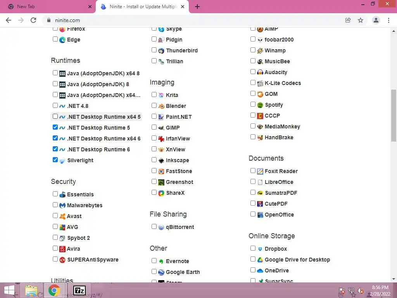Bookmark this page with the star
Screen dimensions: 397x298
click(x=361, y=20)
